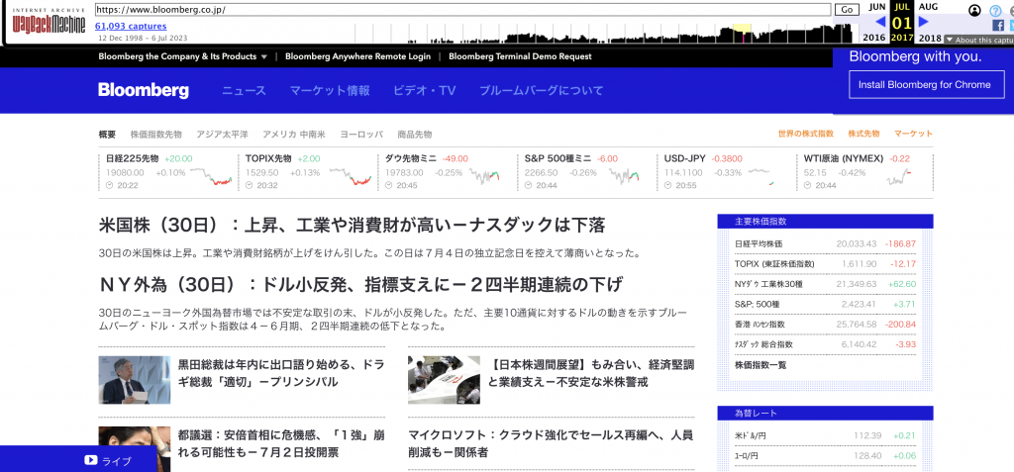Open the 株価指数一覧 link
The width and height of the screenshot is (1014, 472).
[760, 365]
